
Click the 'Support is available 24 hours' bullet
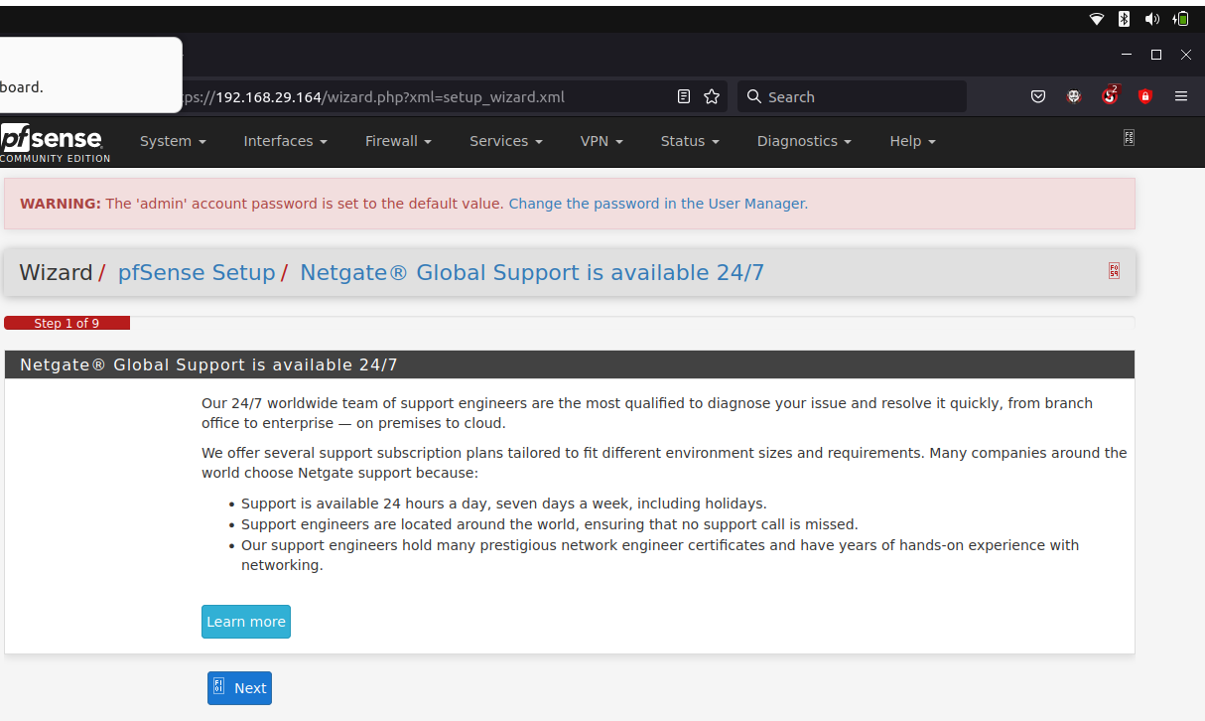pyautogui.click(x=504, y=504)
